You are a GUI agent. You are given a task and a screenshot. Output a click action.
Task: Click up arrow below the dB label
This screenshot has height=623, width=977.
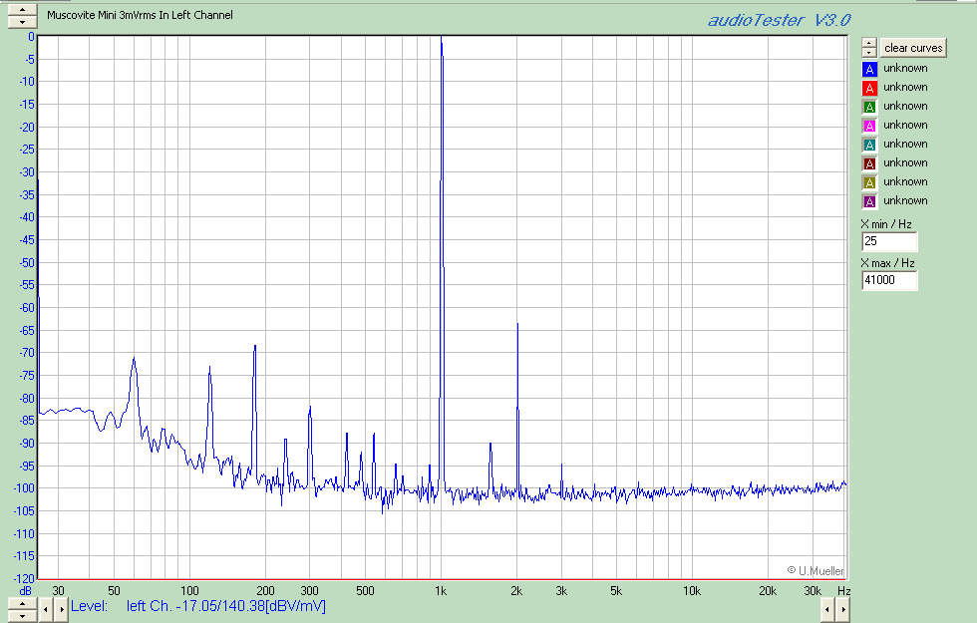[22, 604]
